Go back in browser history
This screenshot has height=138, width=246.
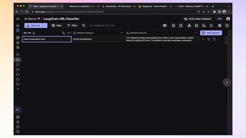point(17,12)
